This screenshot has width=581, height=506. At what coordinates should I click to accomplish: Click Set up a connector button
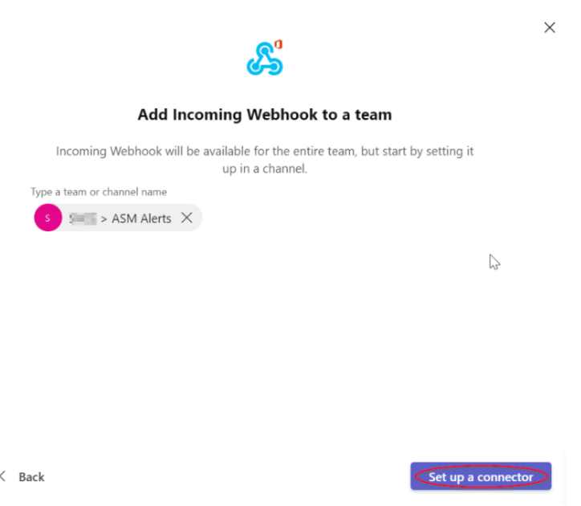[x=481, y=476]
